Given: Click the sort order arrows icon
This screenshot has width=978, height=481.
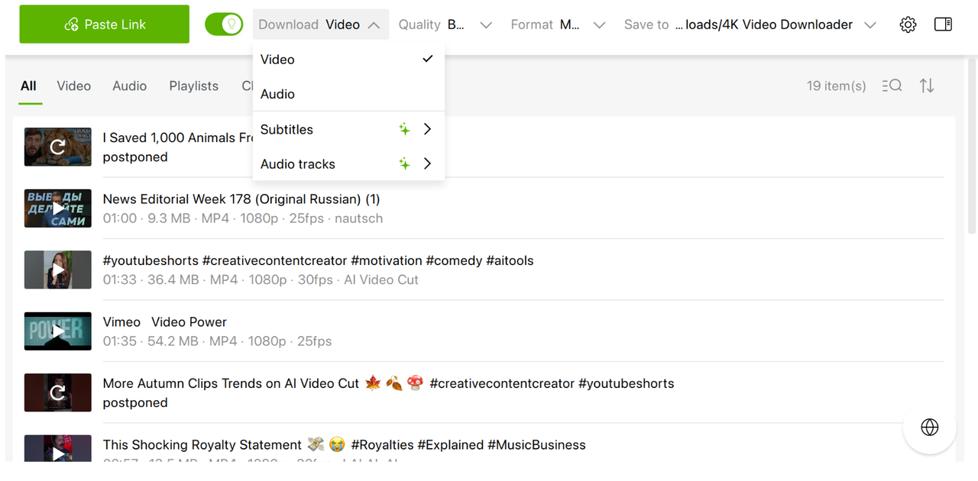Looking at the screenshot, I should [x=927, y=86].
